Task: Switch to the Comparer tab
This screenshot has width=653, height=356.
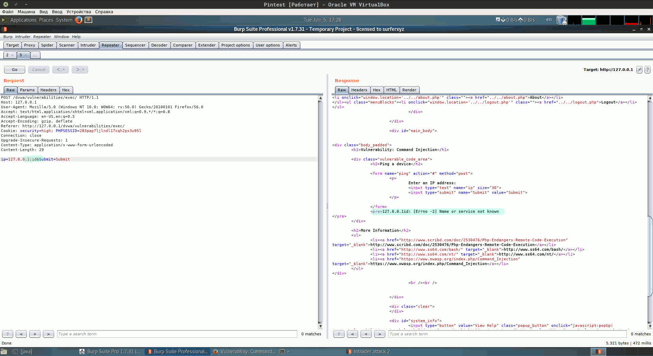Action: coord(183,45)
